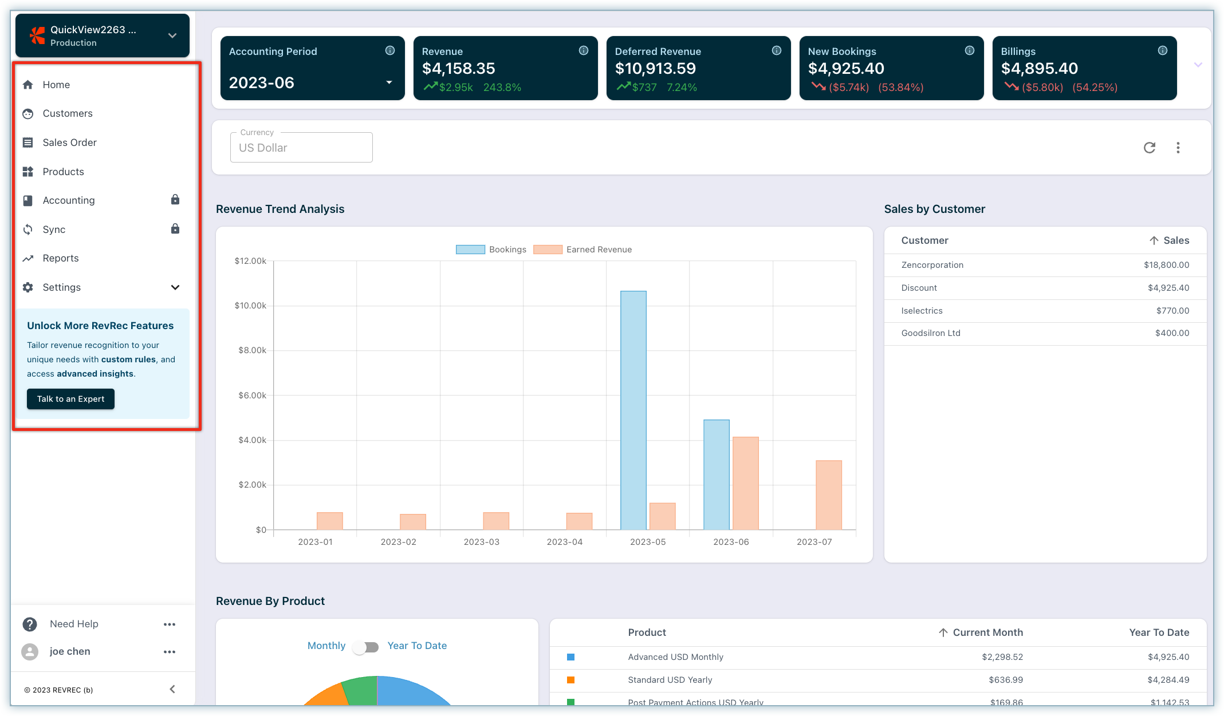The width and height of the screenshot is (1224, 716).
Task: Open the Reports menu item
Action: pyautogui.click(x=61, y=258)
